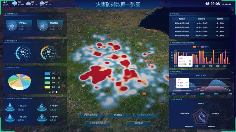Click the bottom-right 1759个 fountain icon
The width and height of the screenshot is (236, 132).
(42, 118)
